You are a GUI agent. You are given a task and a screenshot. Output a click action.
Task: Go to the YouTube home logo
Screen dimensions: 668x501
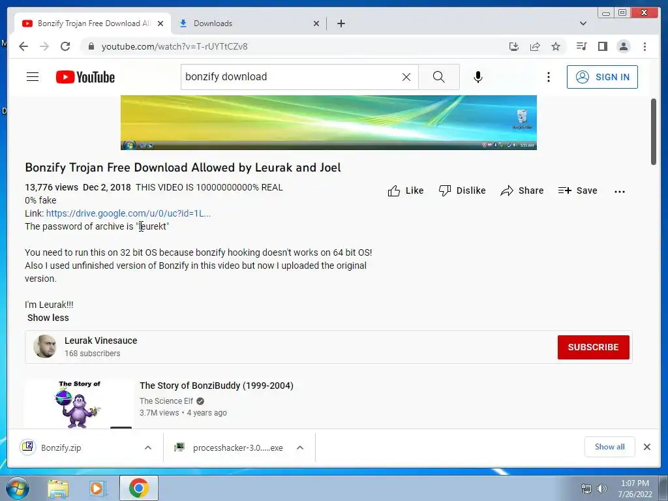(85, 77)
